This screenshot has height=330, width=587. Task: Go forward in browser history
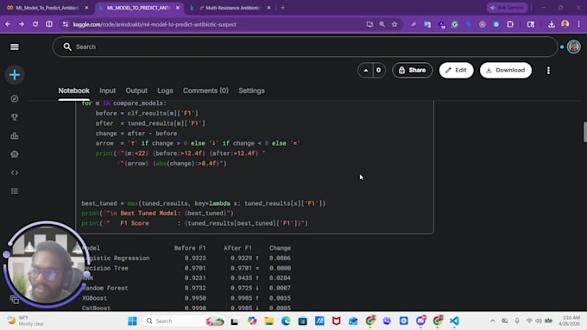pos(22,24)
